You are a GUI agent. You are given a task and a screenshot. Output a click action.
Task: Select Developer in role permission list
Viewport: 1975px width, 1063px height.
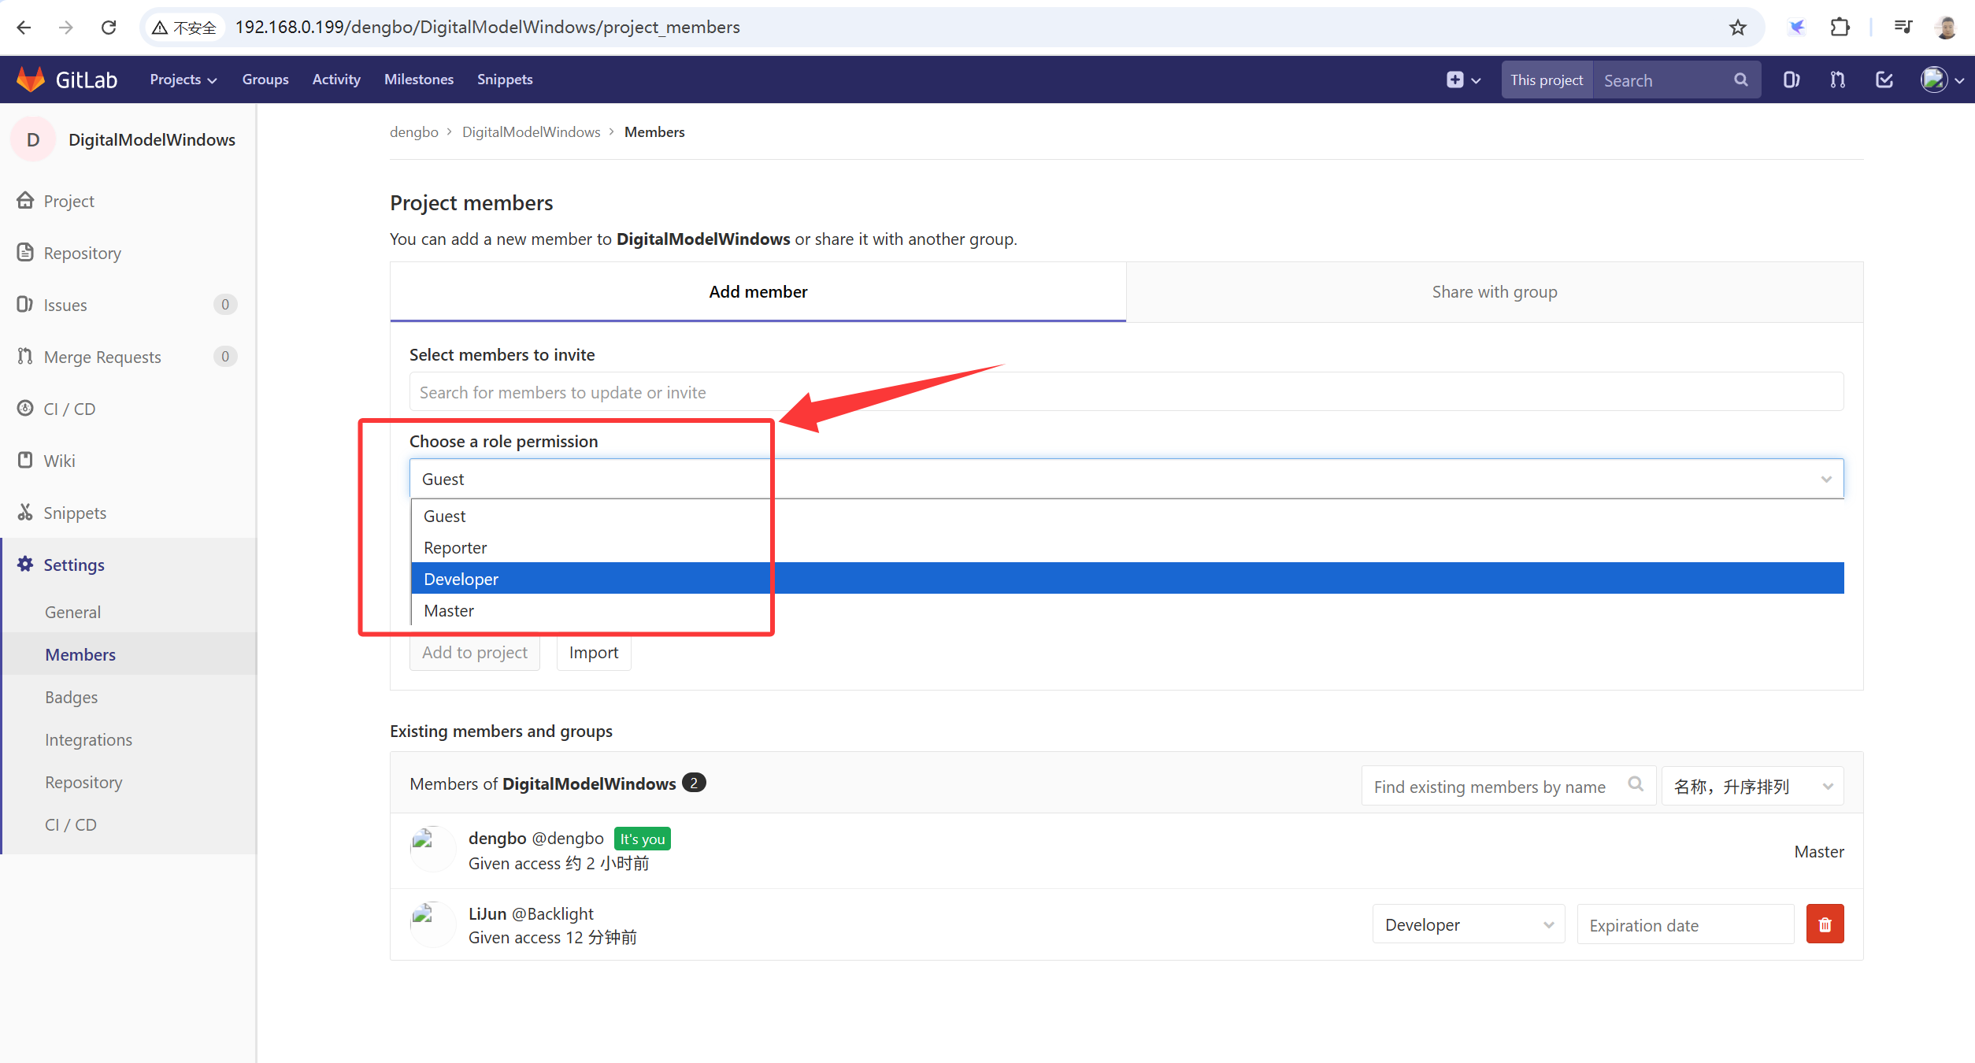pyautogui.click(x=461, y=579)
